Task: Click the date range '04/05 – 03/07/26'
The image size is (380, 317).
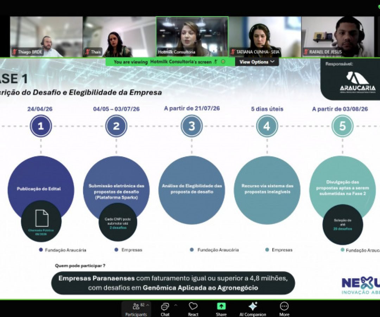Action: pos(116,109)
